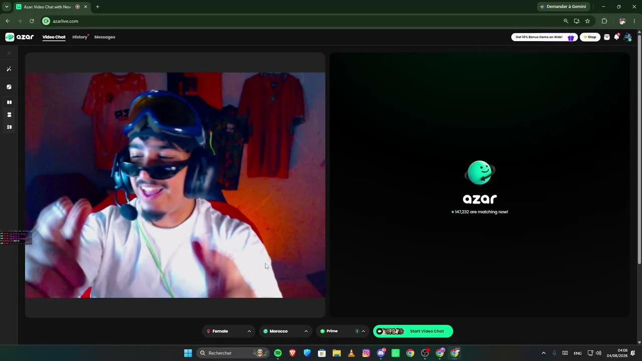642x361 pixels.
Task: Click the install app icon in address bar
Action: pyautogui.click(x=577, y=21)
